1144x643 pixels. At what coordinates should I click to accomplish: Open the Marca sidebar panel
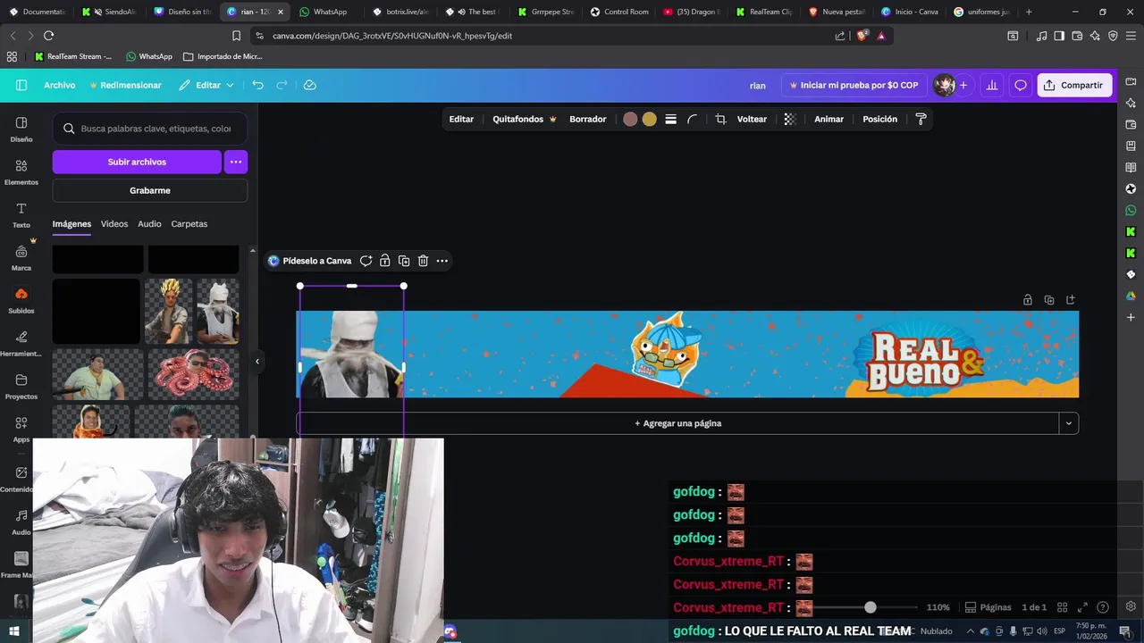(21, 257)
